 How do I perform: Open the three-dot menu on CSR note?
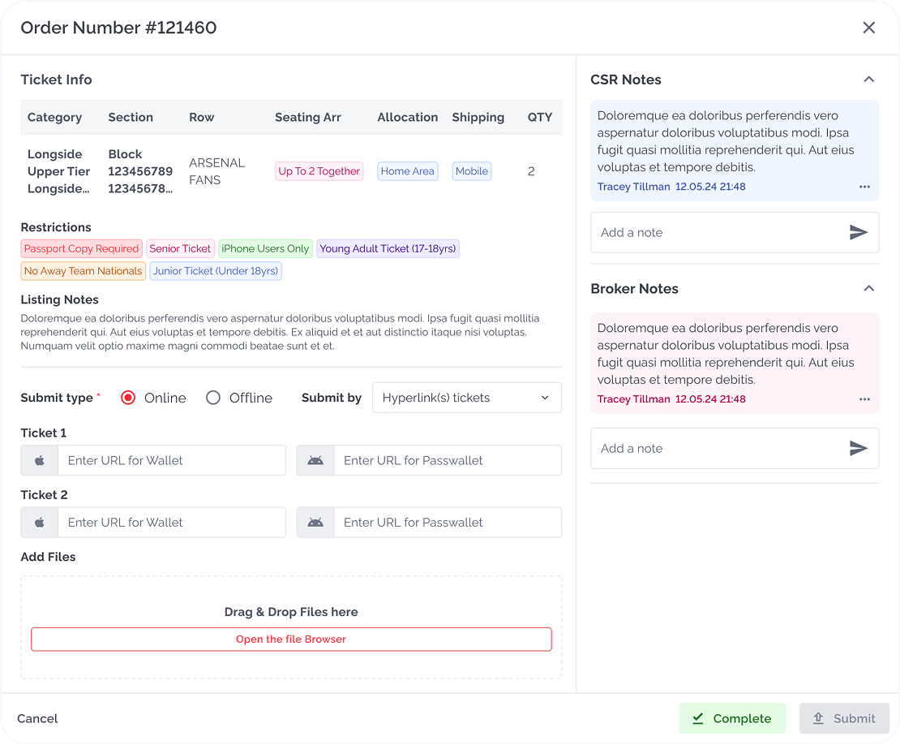point(864,187)
